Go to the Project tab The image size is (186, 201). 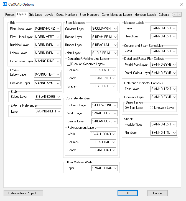point(10,15)
